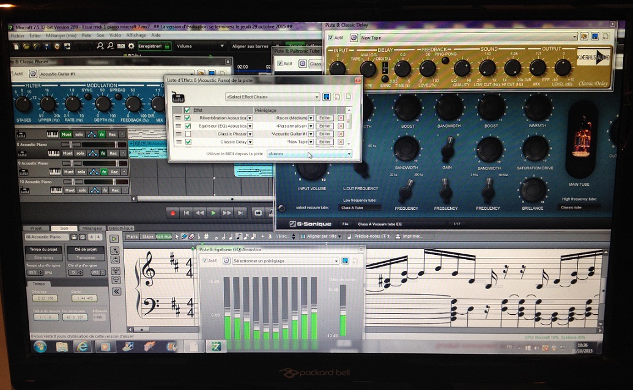Open preferences with the gear icon
Image resolution: width=633 pixels, height=390 pixels.
pyautogui.click(x=131, y=46)
